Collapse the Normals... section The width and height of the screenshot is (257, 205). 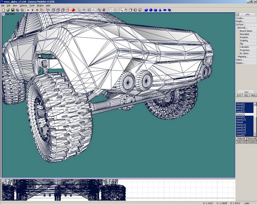243,28
